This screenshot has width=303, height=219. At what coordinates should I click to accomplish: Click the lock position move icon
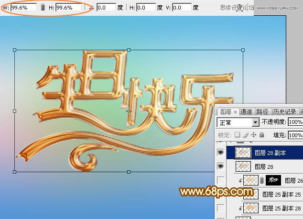point(253,135)
